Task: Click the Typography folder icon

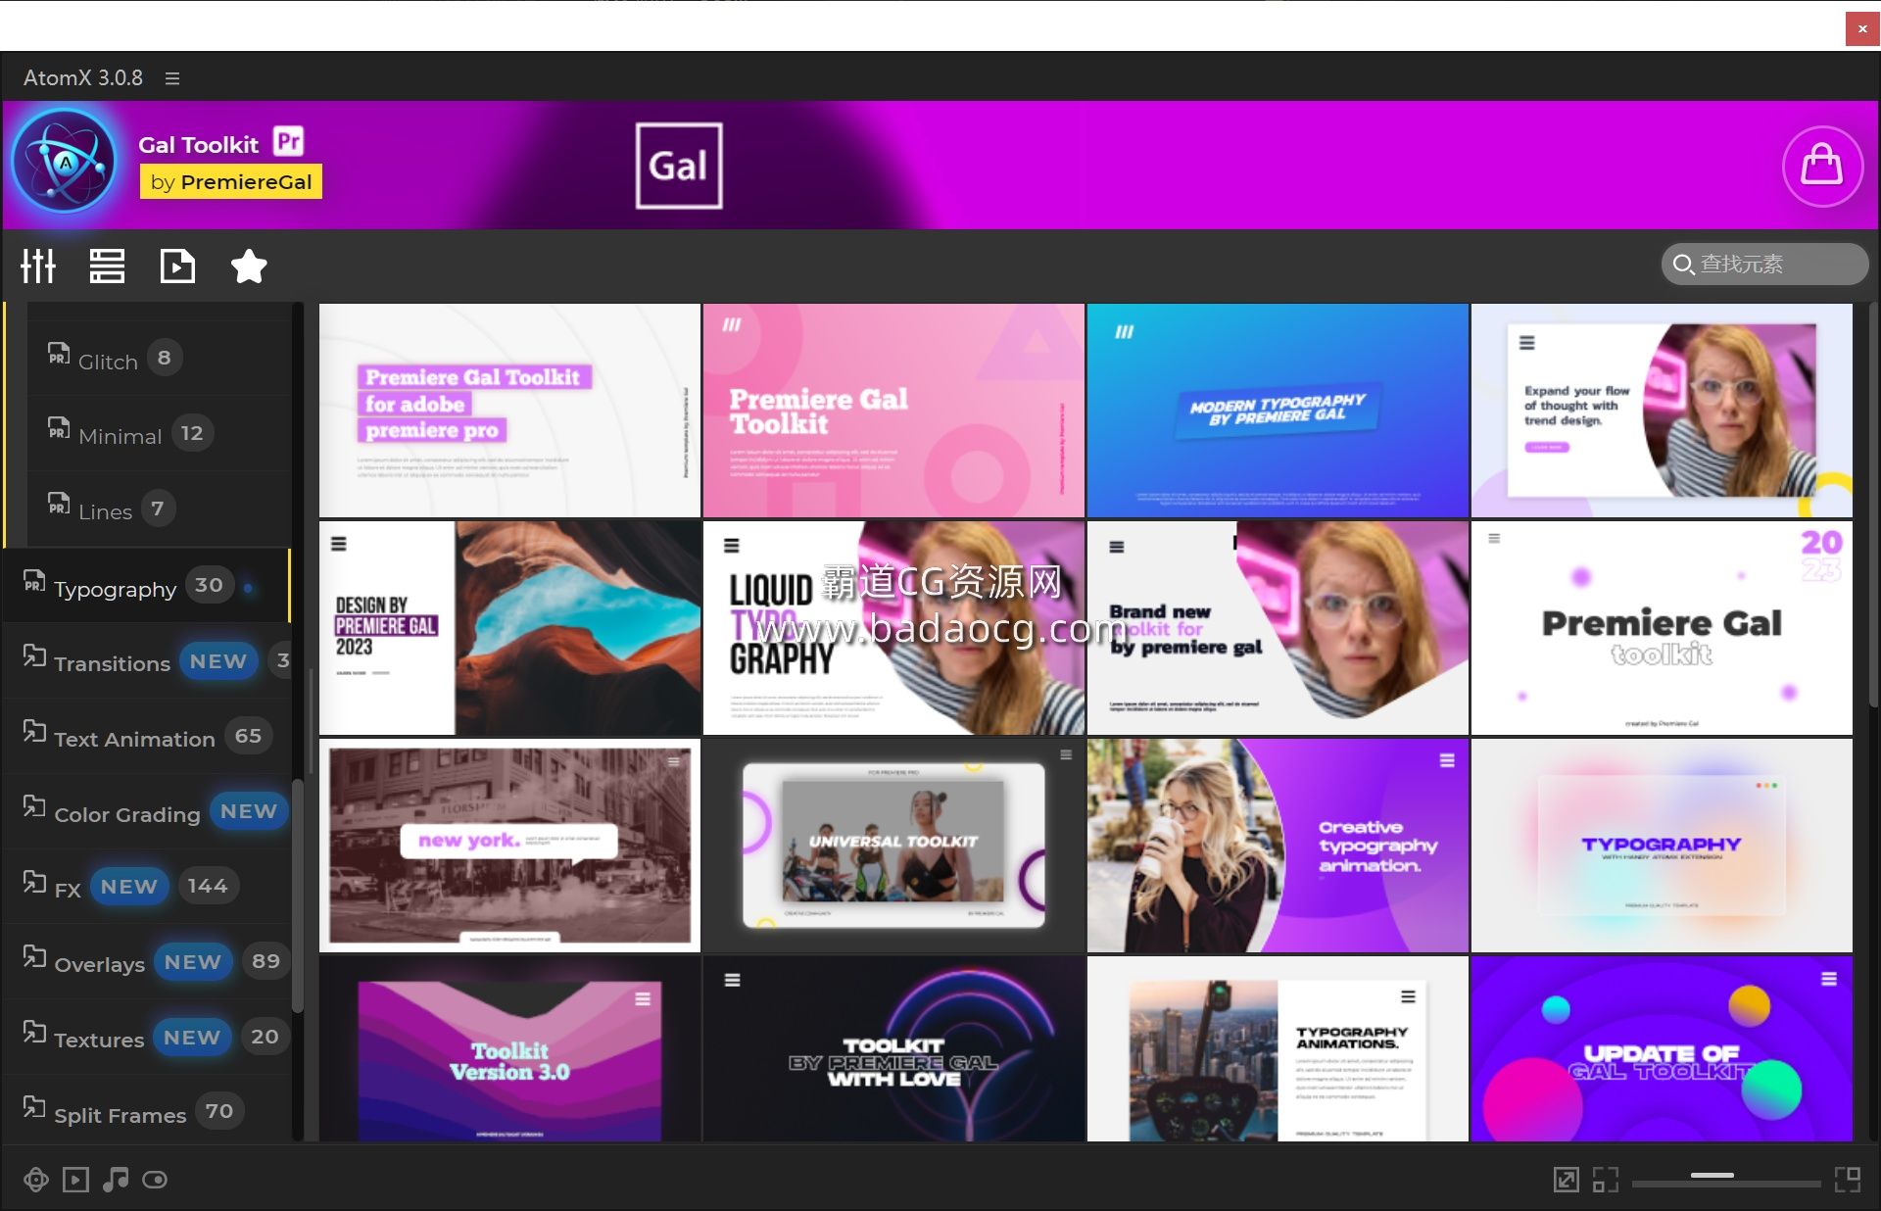Action: point(34,581)
